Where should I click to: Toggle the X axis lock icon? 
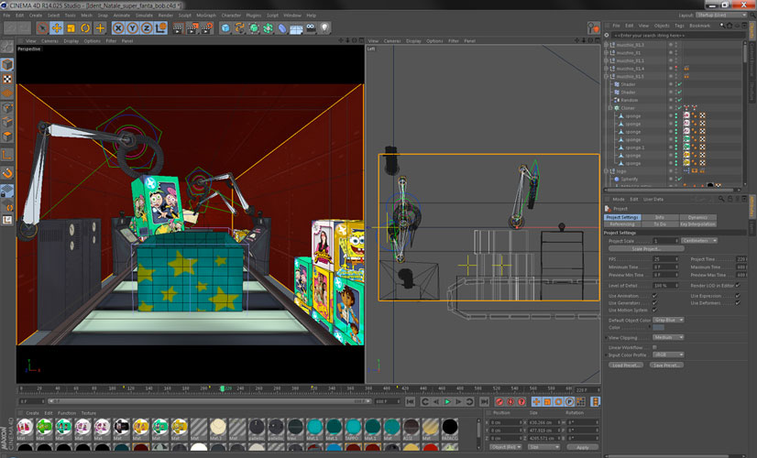pyautogui.click(x=118, y=28)
